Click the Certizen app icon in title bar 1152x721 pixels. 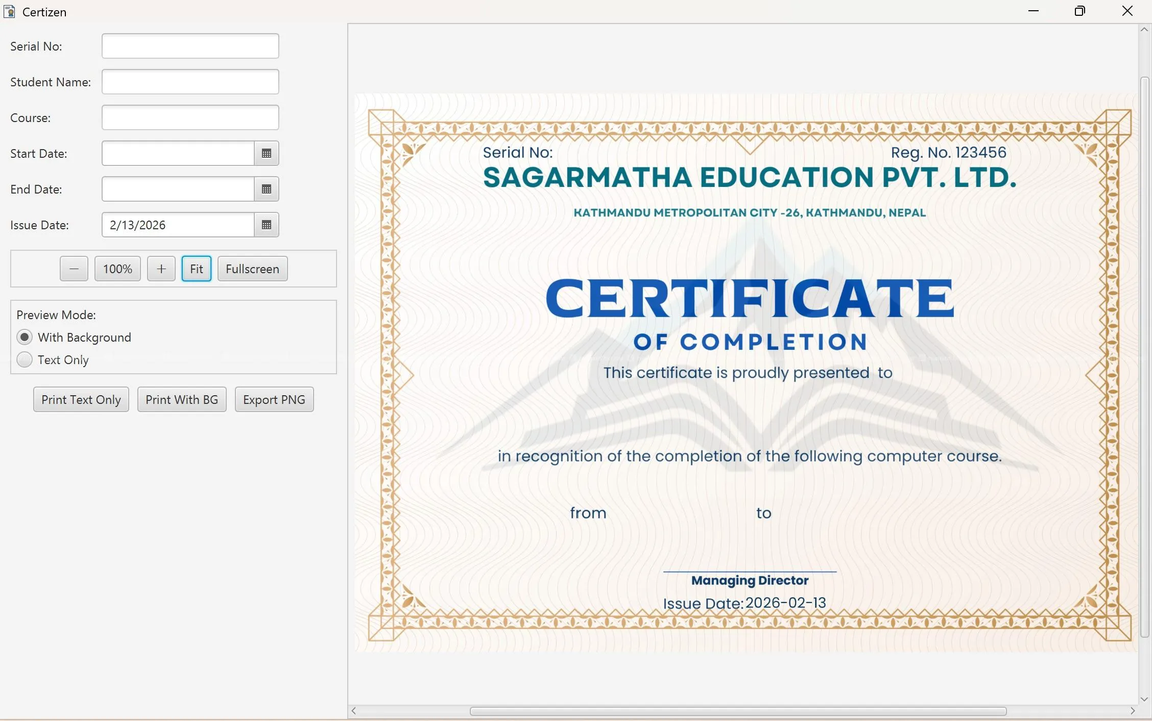tap(9, 12)
